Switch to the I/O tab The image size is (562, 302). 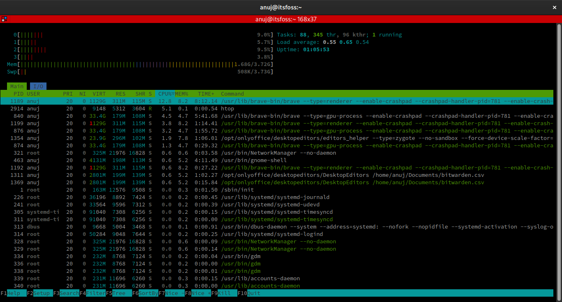(38, 86)
